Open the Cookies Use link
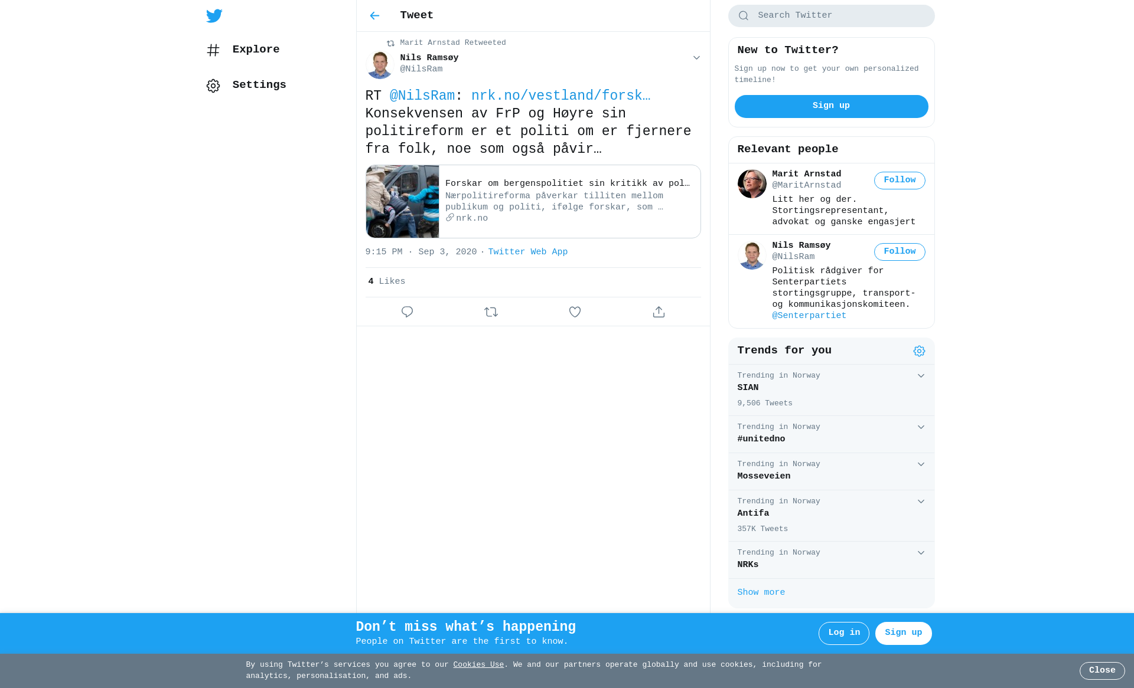The image size is (1134, 688). coord(478,665)
